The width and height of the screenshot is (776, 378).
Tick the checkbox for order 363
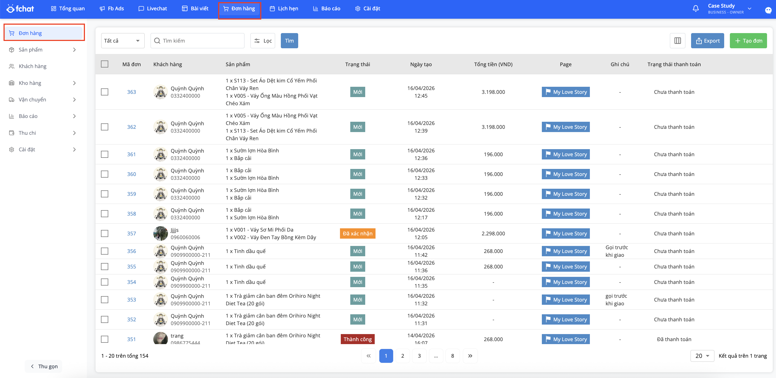click(104, 92)
